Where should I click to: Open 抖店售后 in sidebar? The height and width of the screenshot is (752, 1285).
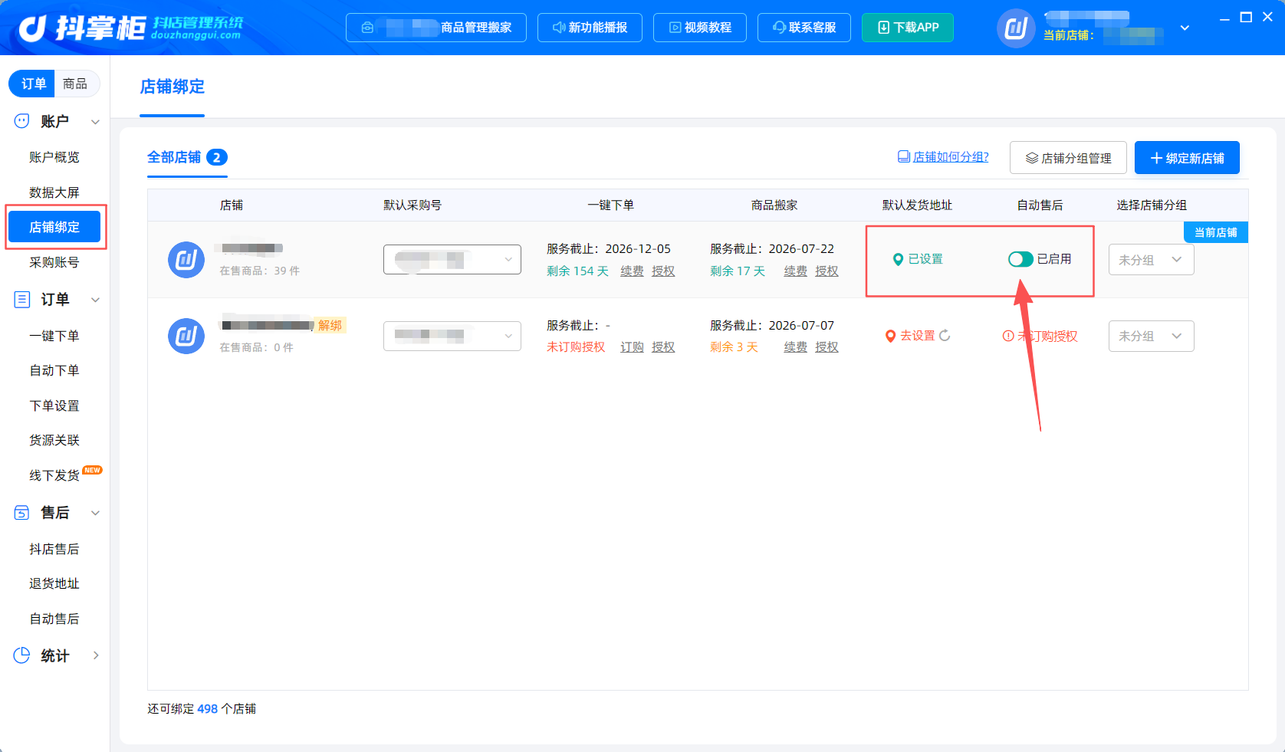[54, 549]
